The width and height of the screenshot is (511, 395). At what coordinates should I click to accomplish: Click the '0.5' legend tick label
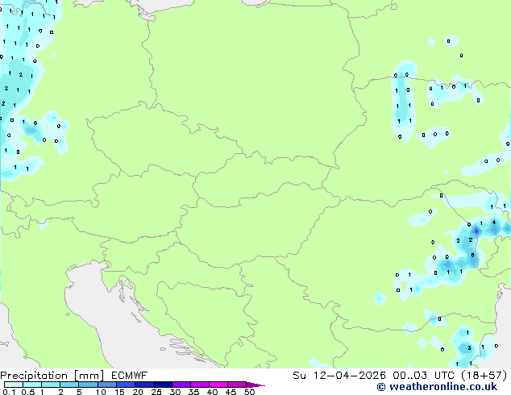[x=27, y=392]
